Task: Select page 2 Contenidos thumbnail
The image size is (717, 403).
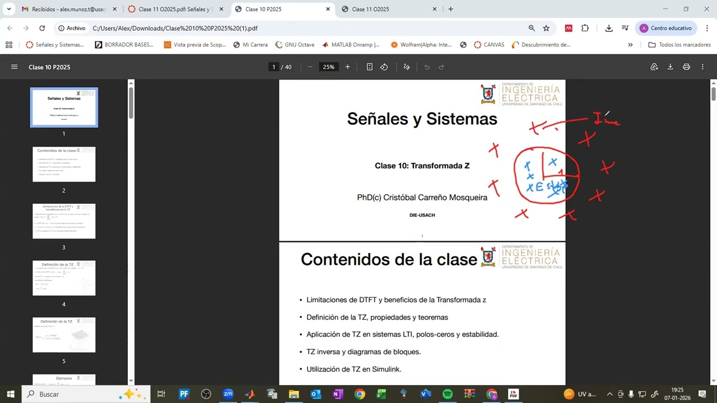Action: [64, 164]
